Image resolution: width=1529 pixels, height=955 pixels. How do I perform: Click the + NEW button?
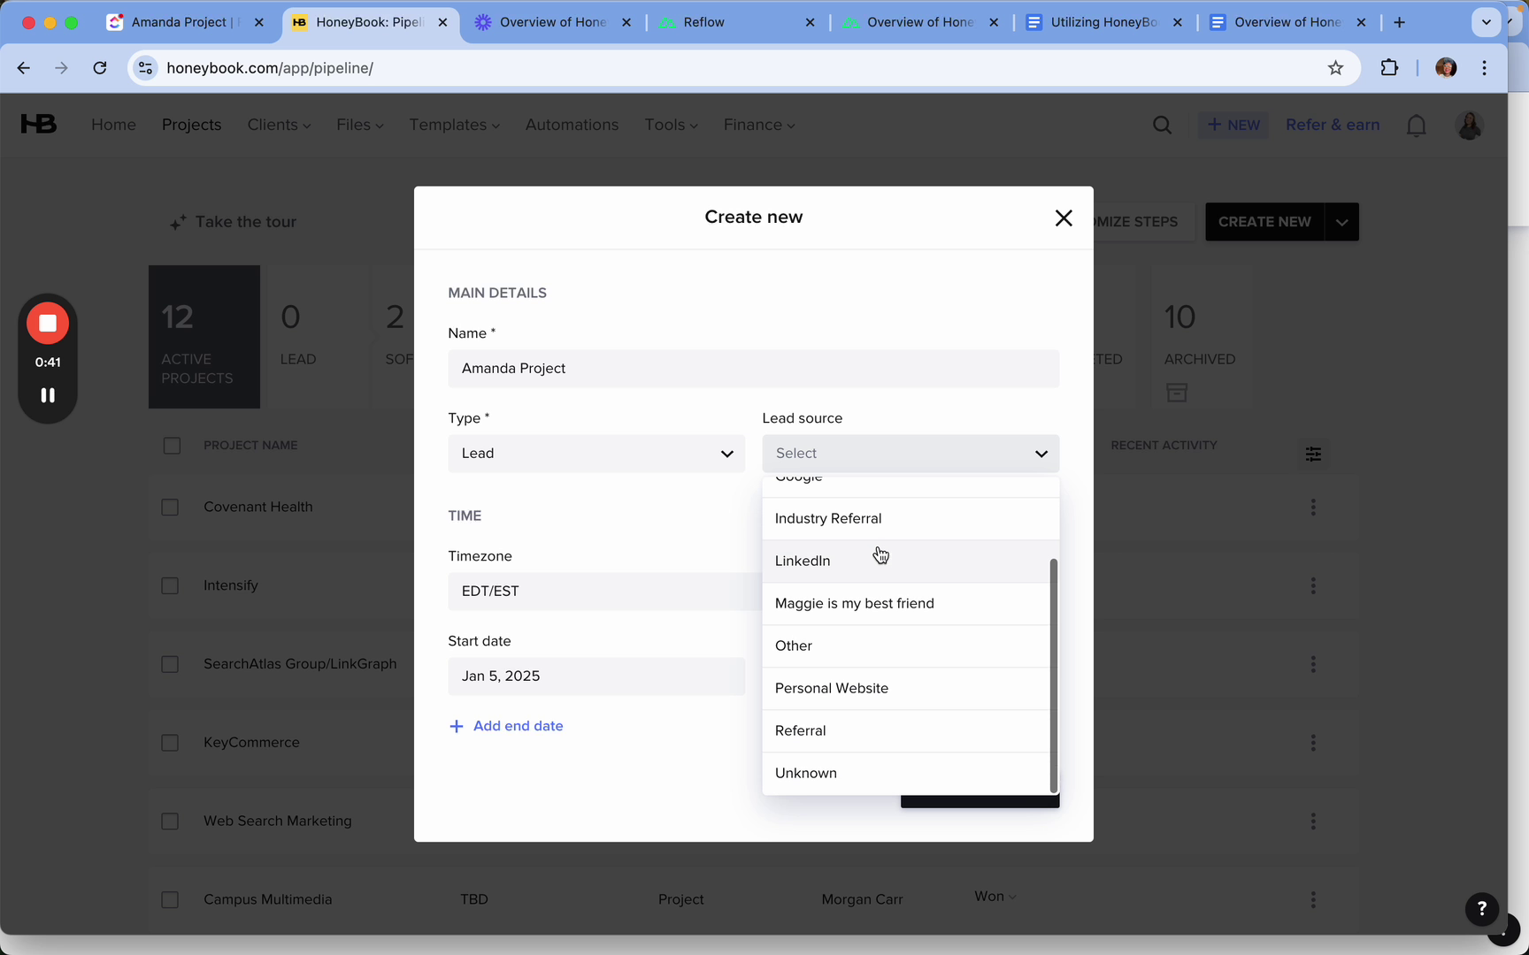tap(1233, 126)
